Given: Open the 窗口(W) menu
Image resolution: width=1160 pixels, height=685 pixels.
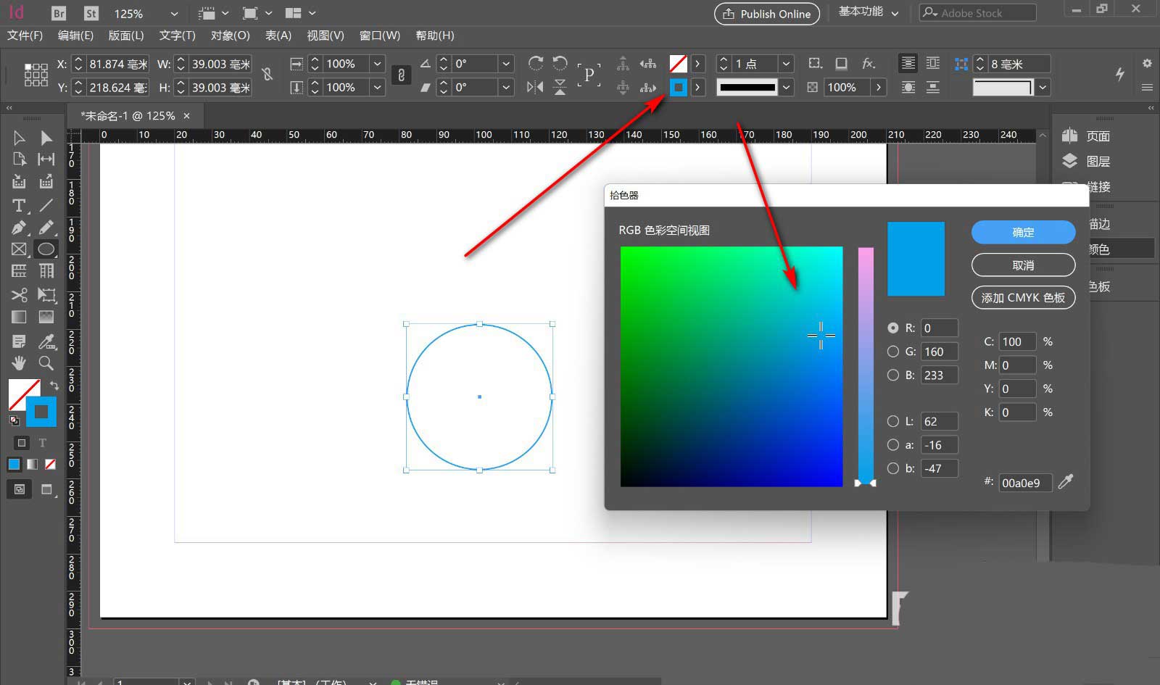Looking at the screenshot, I should coord(379,36).
